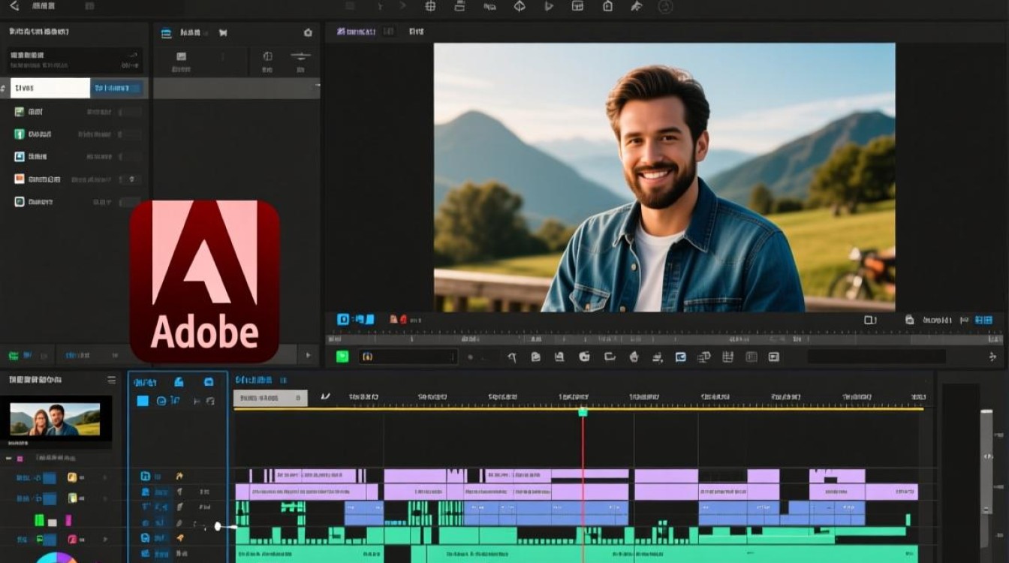Image resolution: width=1009 pixels, height=563 pixels.
Task: Open the hamburger menu in the bottom-left panel
Action: pyautogui.click(x=112, y=380)
